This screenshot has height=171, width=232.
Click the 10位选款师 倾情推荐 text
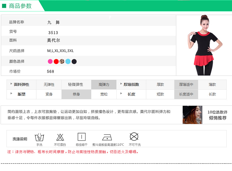click(217, 115)
